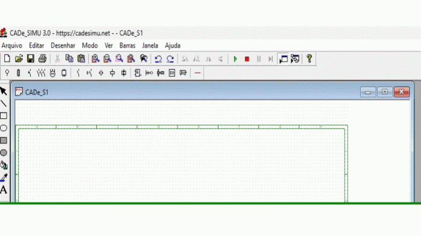Click the Copy icon
The height and width of the screenshot is (236, 421).
(x=69, y=58)
